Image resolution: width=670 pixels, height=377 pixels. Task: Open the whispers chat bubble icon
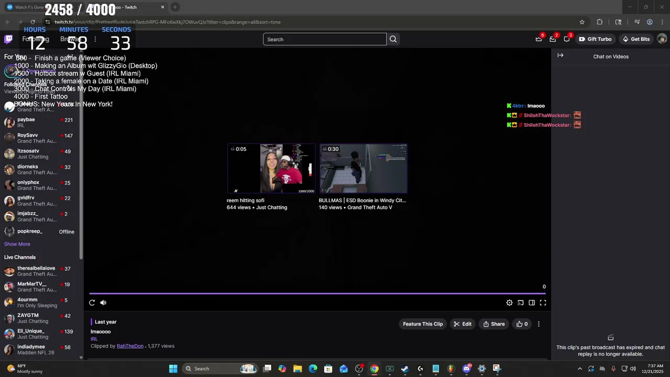pyautogui.click(x=567, y=39)
